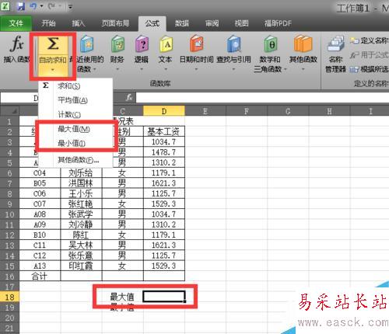The height and width of the screenshot is (334, 389).
Task: Click the 最大值 label cell in row 18
Action: (x=123, y=297)
